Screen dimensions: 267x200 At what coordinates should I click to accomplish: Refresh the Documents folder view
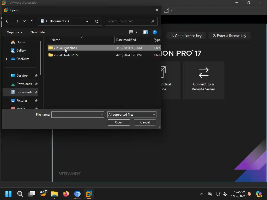tap(97, 21)
